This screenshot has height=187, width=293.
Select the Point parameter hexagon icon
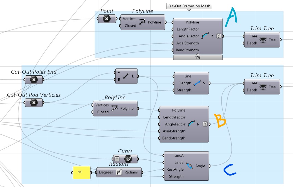pos(107,19)
